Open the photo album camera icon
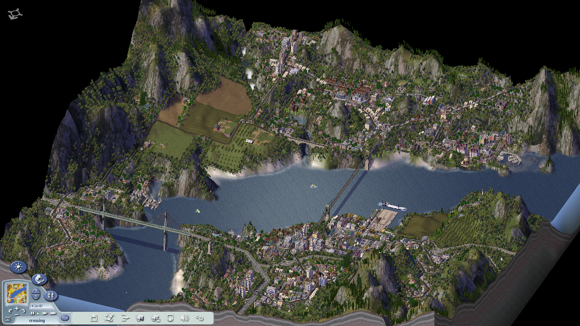Screen dimensions: 580x326 (155, 318)
